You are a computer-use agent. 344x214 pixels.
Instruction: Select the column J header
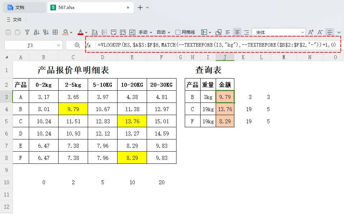(x=225, y=57)
